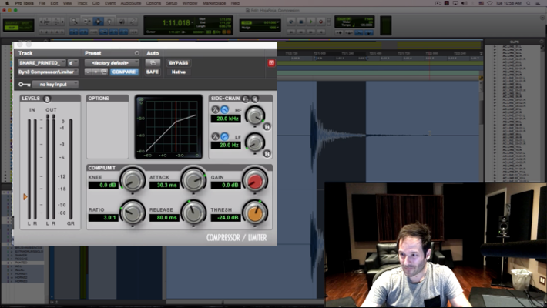Toggle the plug-in BYPASS button
Image resolution: width=547 pixels, height=308 pixels.
178,63
